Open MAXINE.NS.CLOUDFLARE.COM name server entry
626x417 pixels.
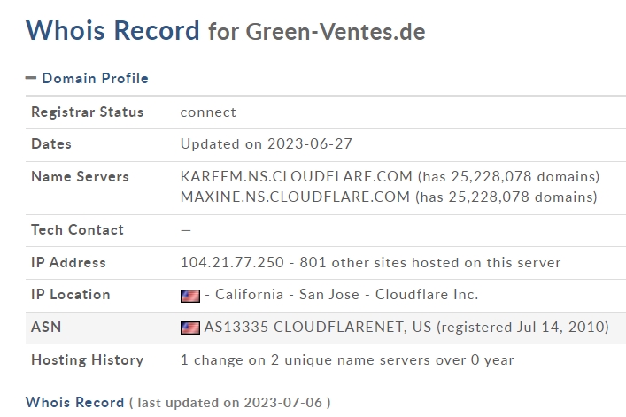[295, 197]
